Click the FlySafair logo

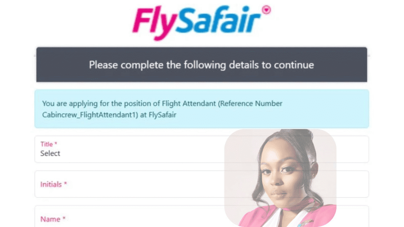click(x=201, y=19)
